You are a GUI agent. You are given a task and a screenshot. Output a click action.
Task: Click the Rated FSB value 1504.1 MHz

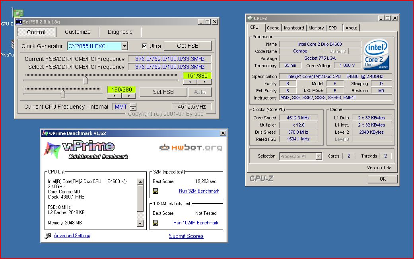tap(298, 139)
